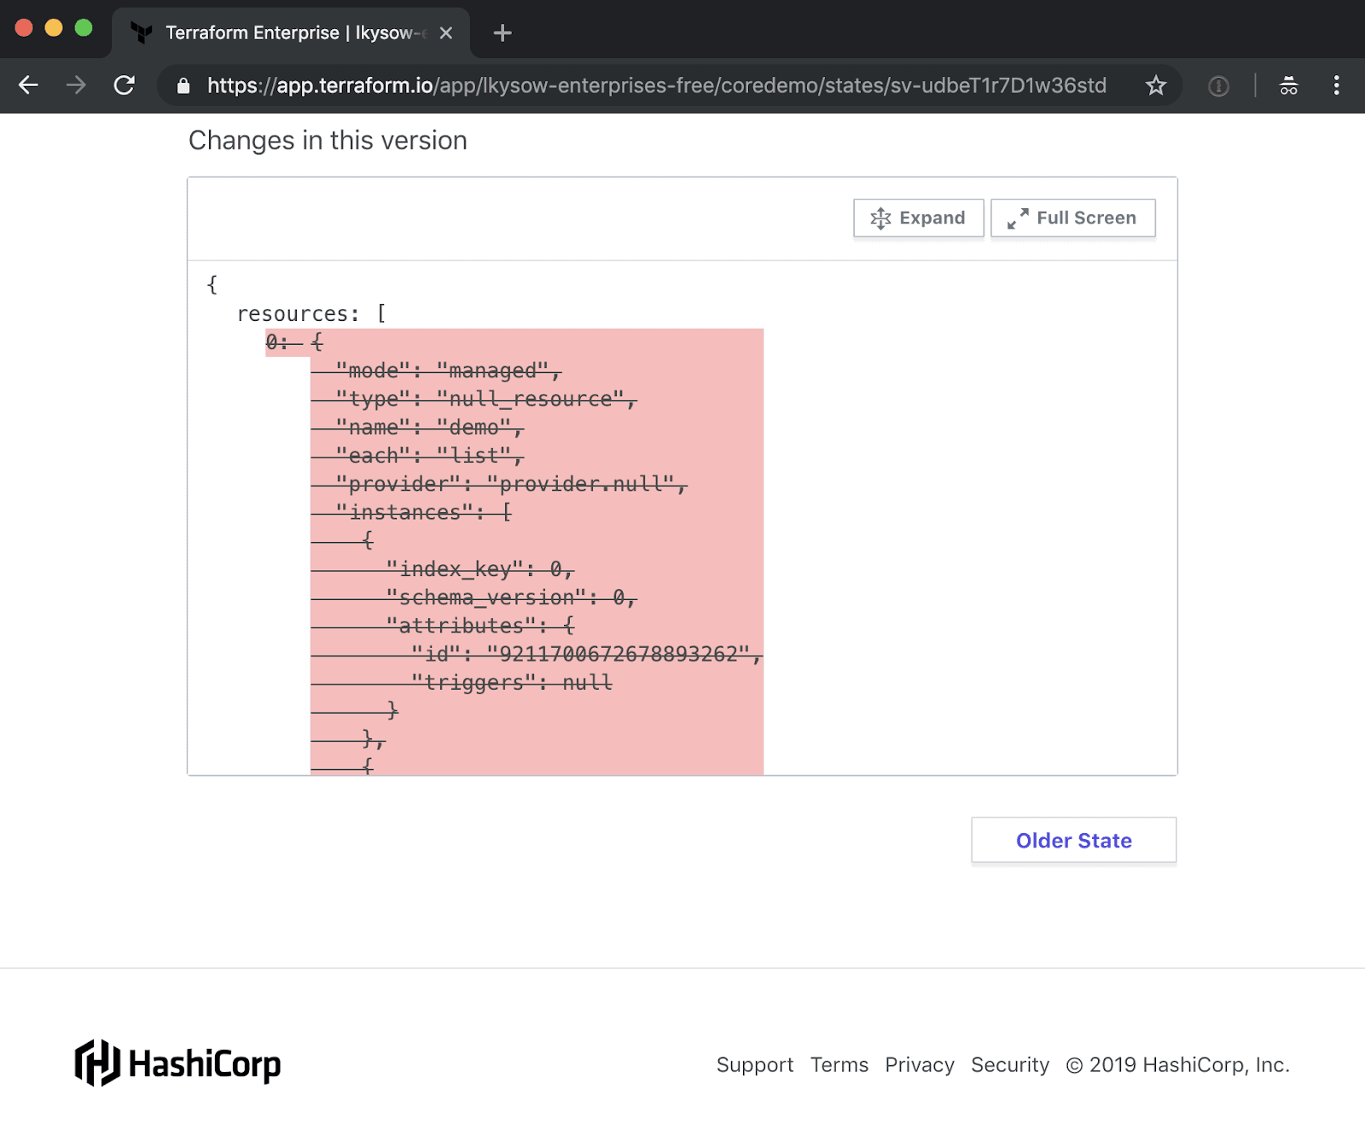1365x1148 pixels.
Task: Expand the state diff view
Action: 918,219
